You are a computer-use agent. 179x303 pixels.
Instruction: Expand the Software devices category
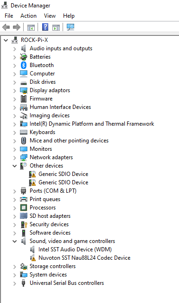point(15,233)
